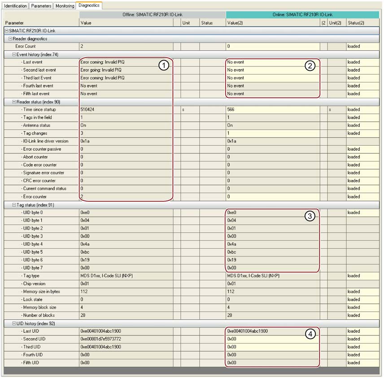Click the Status(2) column header

click(x=363, y=23)
